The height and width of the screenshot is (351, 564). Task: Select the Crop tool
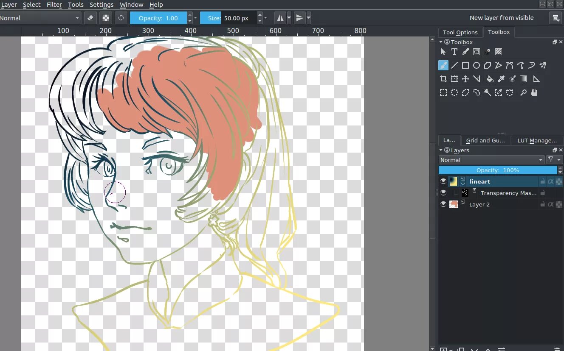pos(443,79)
